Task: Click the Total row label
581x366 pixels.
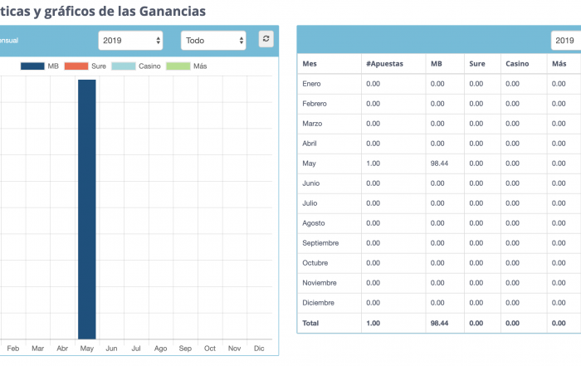Action: click(x=312, y=322)
